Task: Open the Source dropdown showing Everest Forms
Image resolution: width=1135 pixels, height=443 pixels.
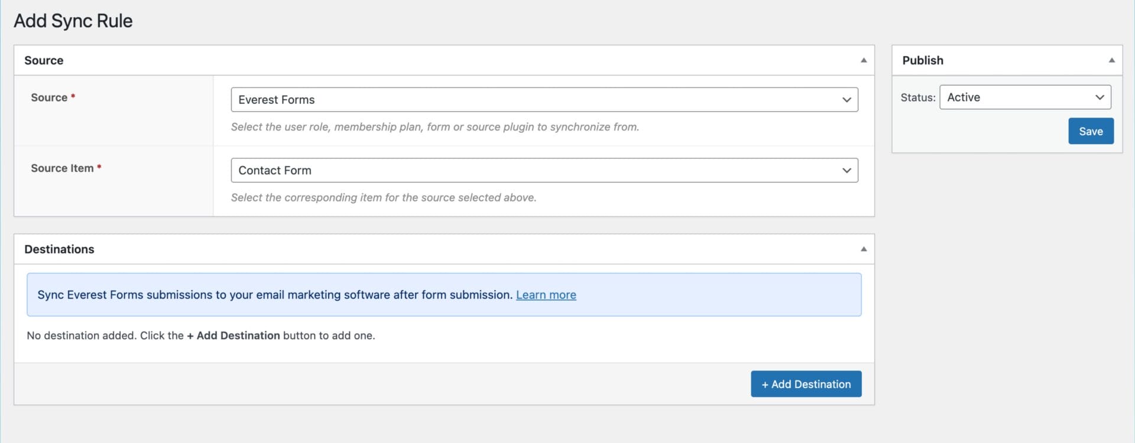Action: click(544, 99)
